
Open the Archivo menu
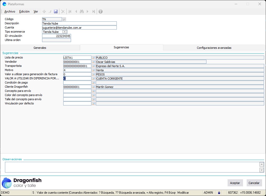pos(10,11)
